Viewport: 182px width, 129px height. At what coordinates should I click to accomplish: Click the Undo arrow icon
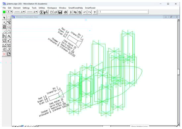pos(85,12)
